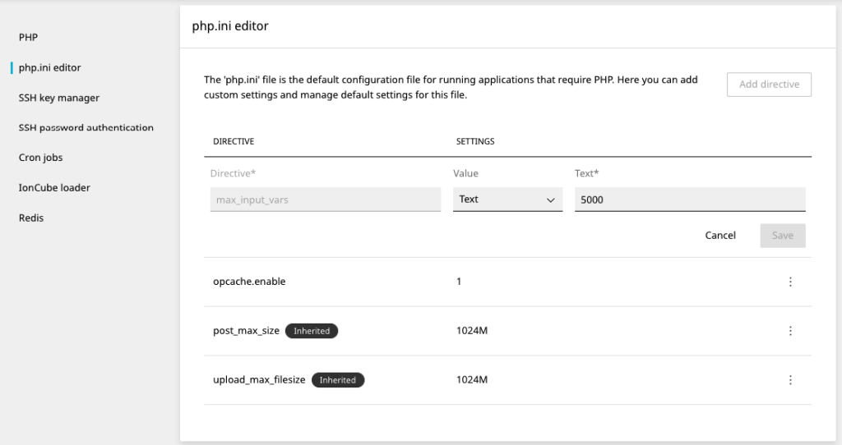Focus the Text value field containing 5000
The height and width of the screenshot is (445, 842).
pos(690,200)
